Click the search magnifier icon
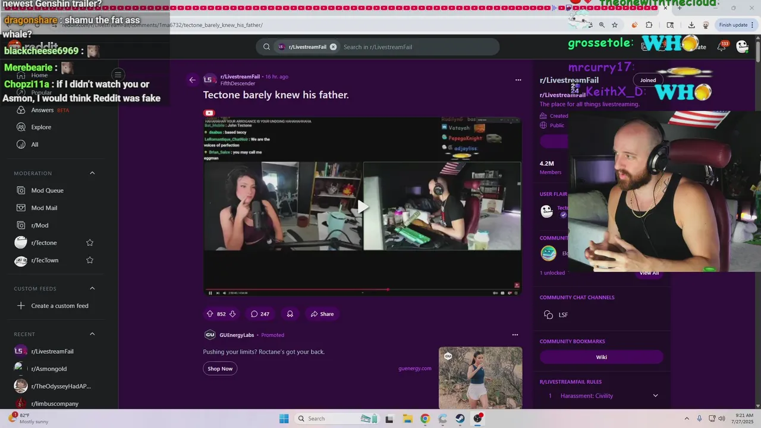 (x=266, y=47)
